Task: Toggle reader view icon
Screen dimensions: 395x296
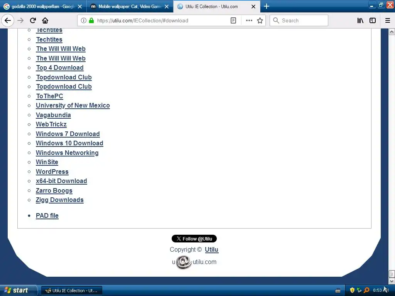Action: pos(233,20)
